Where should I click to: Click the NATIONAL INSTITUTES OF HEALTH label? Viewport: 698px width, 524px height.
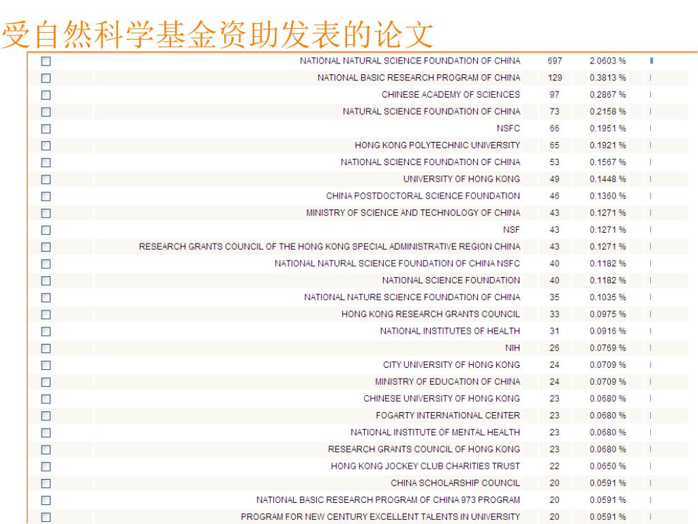[x=450, y=331]
